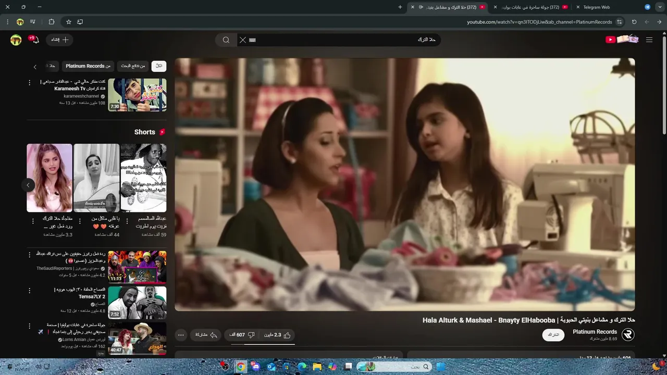Open YouTube notifications bell
The width and height of the screenshot is (667, 375).
pyautogui.click(x=34, y=40)
